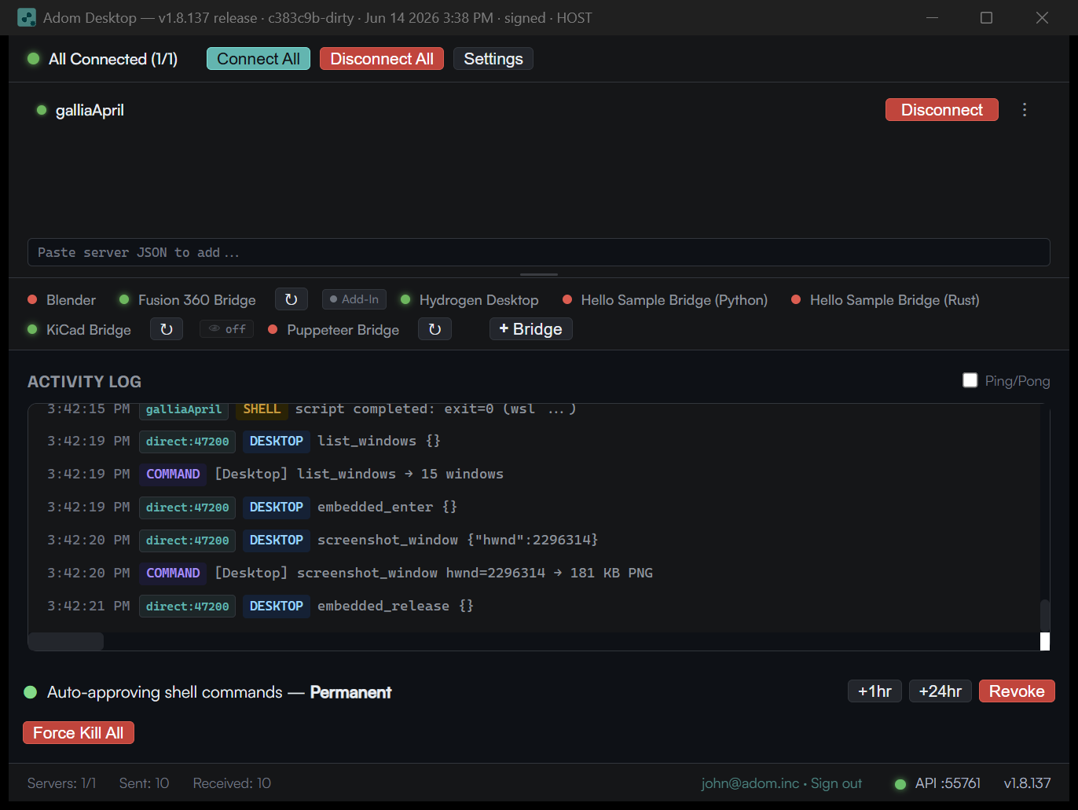The image size is (1078, 810).
Task: Select the Hello Sample Bridge (Rust) label
Action: click(895, 300)
